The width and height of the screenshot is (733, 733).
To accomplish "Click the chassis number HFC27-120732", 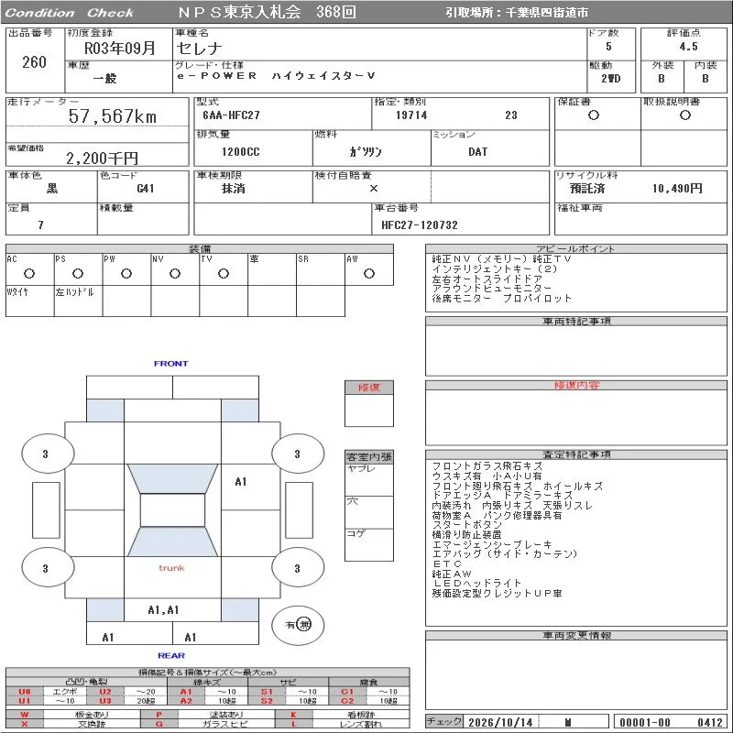I will click(420, 225).
